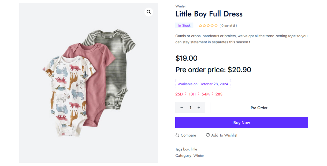
Task: Click the Compare text link
Action: 188,135
